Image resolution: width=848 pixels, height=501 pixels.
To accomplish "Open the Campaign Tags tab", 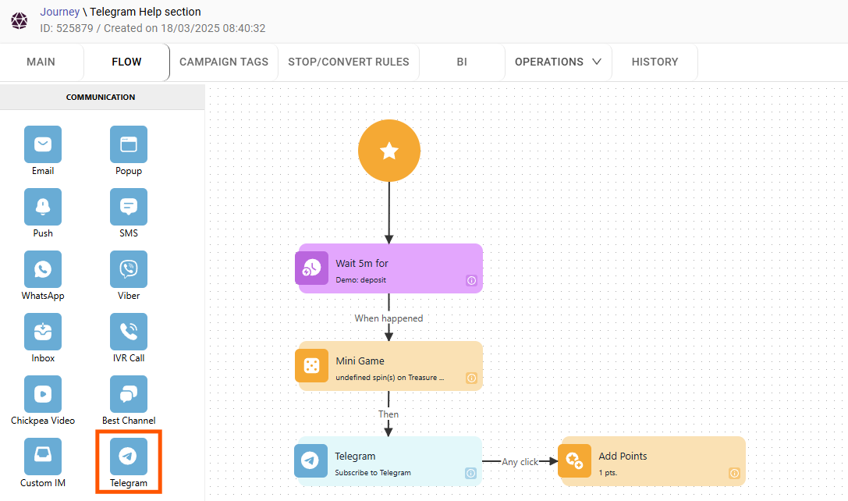I will (224, 62).
